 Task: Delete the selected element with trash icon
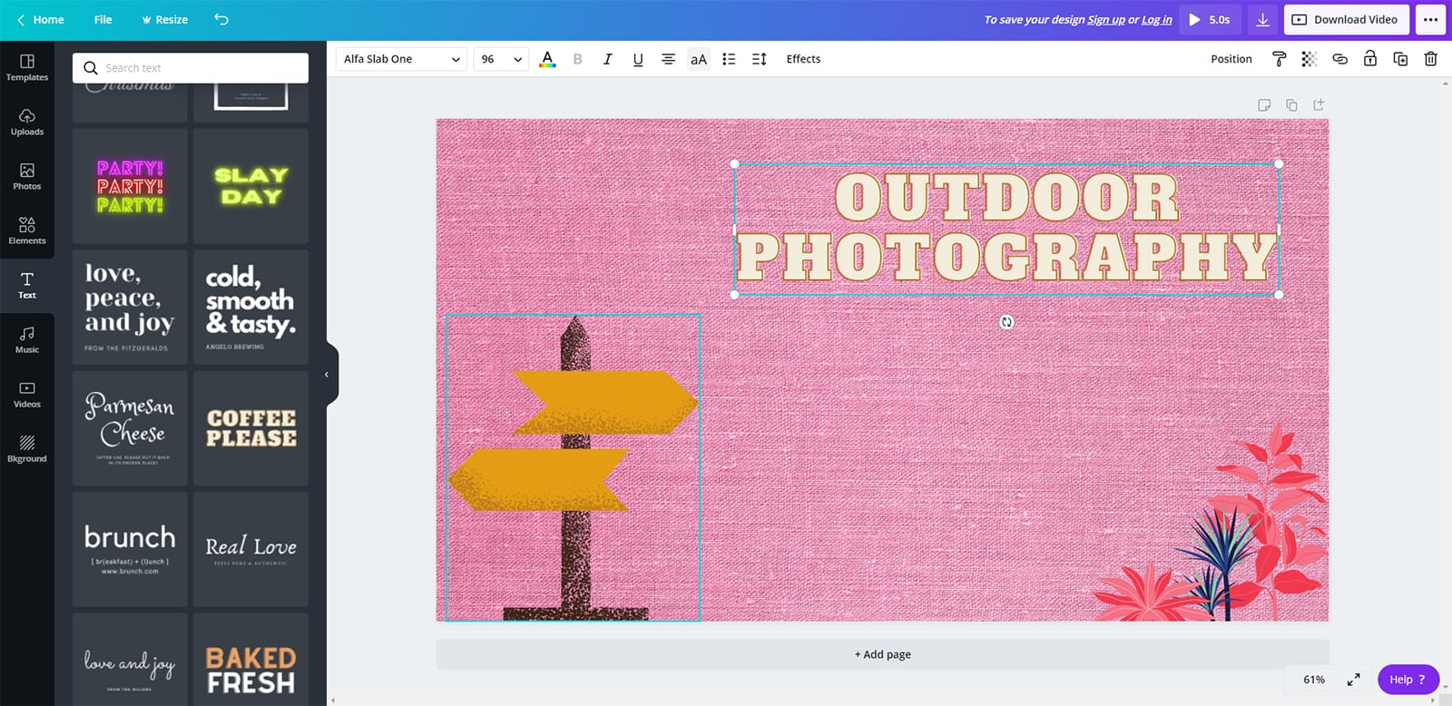[1430, 59]
